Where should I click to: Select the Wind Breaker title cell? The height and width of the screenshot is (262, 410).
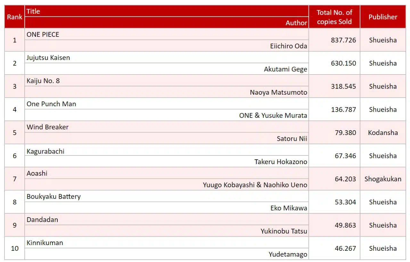(x=167, y=127)
